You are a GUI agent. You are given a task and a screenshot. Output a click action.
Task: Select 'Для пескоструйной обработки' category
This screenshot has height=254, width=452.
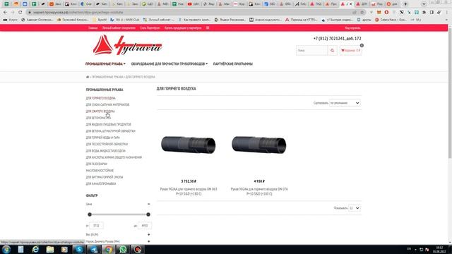point(107,144)
